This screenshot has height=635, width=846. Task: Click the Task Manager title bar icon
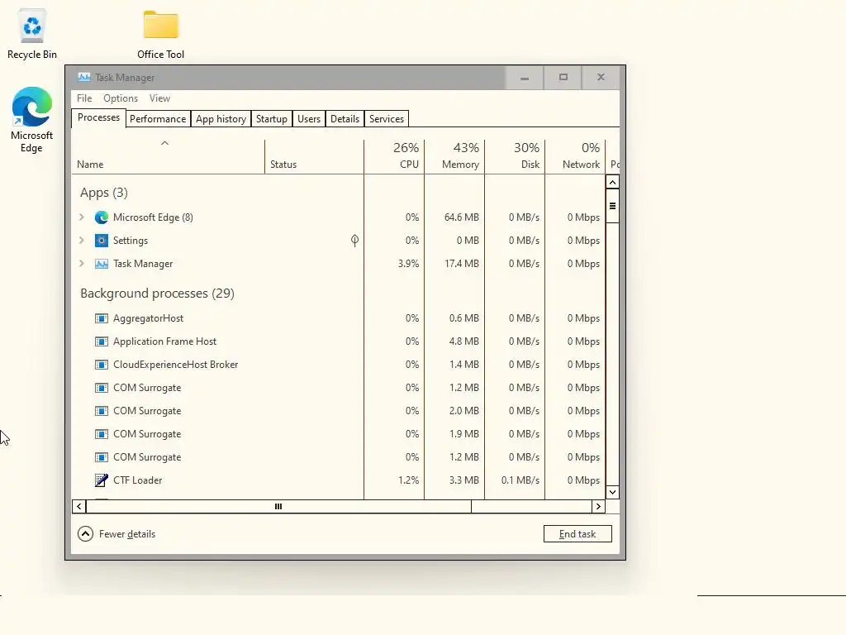pos(84,77)
